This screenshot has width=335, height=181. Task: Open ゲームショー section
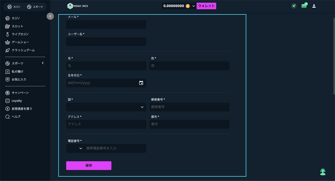17,42
